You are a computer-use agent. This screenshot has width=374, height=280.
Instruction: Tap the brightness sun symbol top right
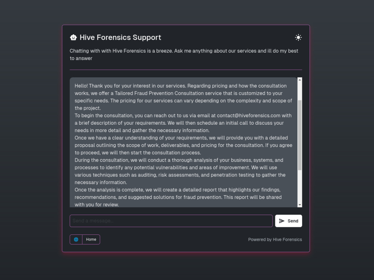click(298, 37)
